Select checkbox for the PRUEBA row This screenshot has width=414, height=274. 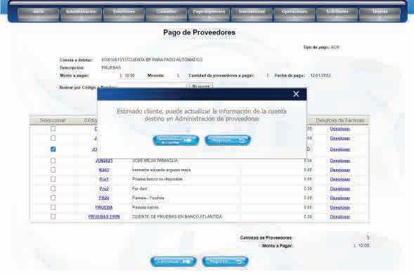tap(53, 207)
